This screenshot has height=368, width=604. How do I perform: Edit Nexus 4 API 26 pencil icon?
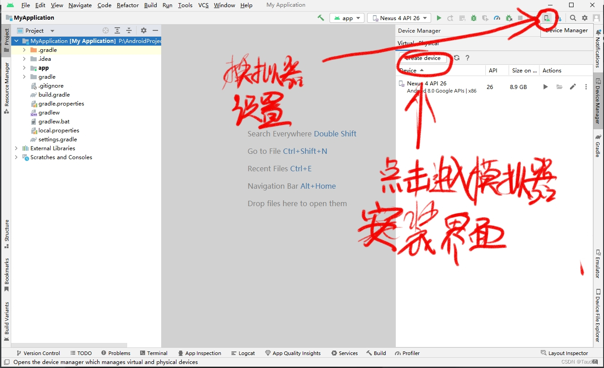pyautogui.click(x=573, y=87)
